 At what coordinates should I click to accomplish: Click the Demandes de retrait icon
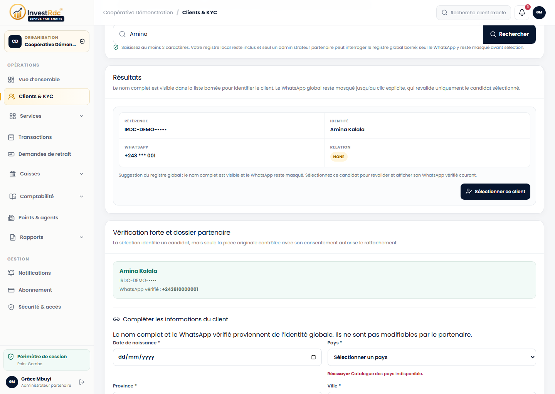click(11, 154)
